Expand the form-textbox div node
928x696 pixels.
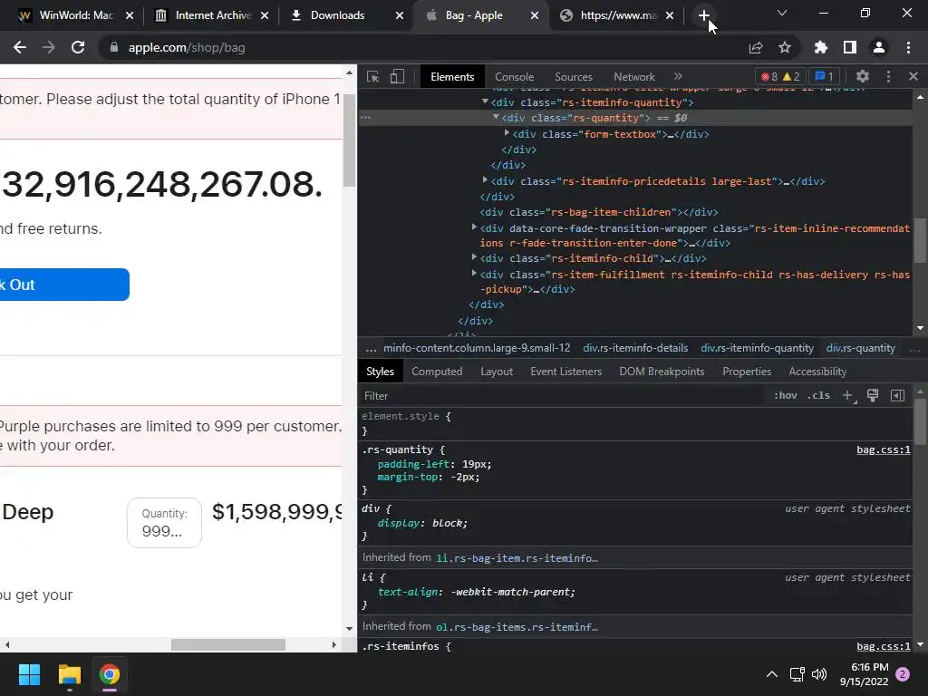(507, 133)
